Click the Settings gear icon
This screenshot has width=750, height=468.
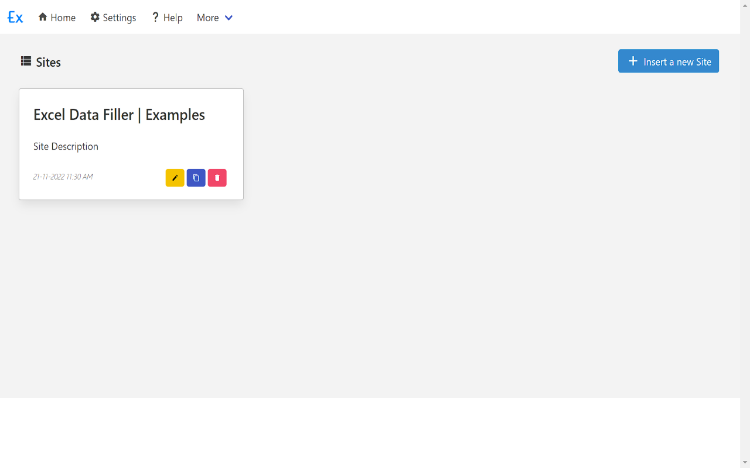[95, 17]
